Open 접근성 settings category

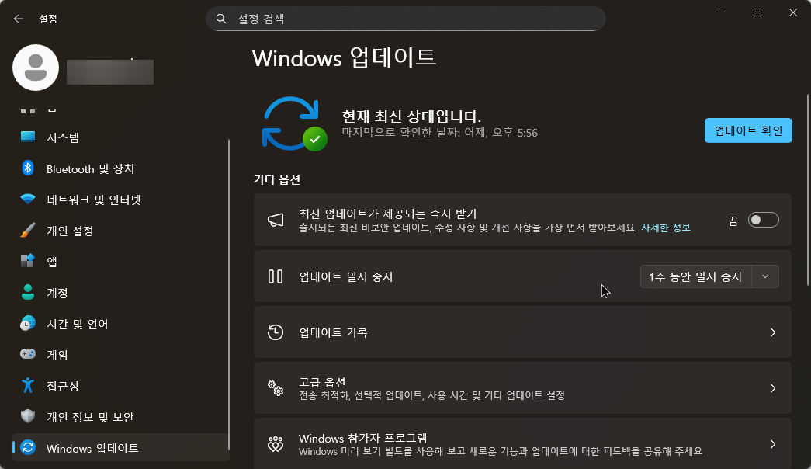click(120, 386)
